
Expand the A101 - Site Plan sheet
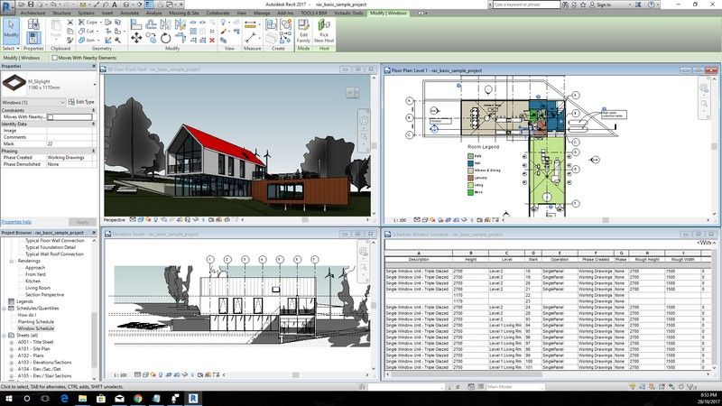pyautogui.click(x=12, y=349)
